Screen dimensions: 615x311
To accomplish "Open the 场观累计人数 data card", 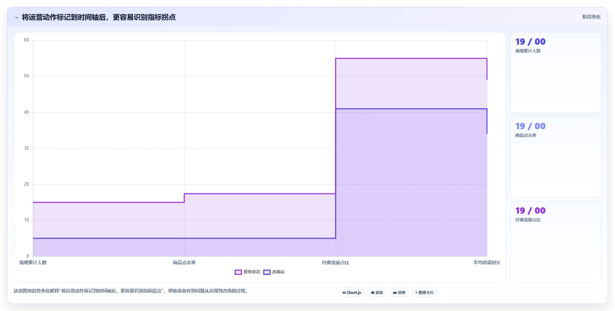I will (556, 73).
